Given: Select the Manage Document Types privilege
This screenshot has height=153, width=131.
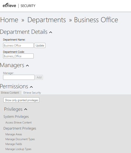Looking at the screenshot, I should (x=20, y=139).
